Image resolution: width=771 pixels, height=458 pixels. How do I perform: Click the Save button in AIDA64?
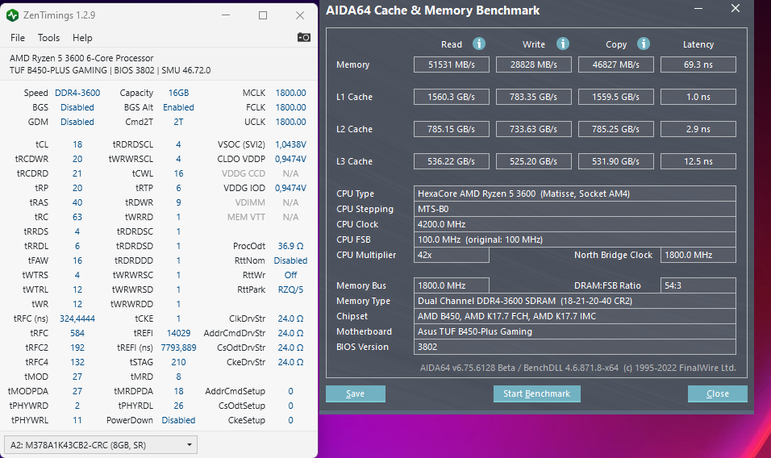(x=356, y=393)
